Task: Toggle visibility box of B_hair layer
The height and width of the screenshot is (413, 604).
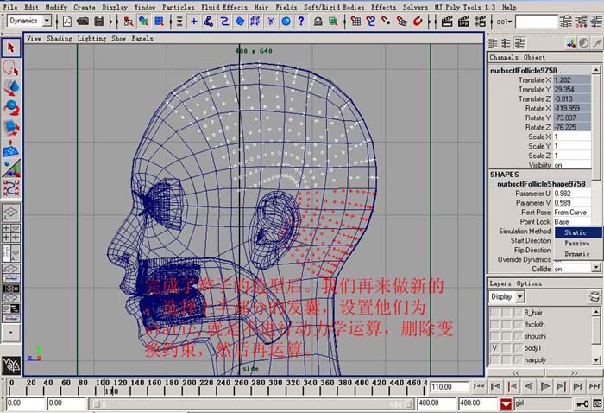Action: point(494,313)
